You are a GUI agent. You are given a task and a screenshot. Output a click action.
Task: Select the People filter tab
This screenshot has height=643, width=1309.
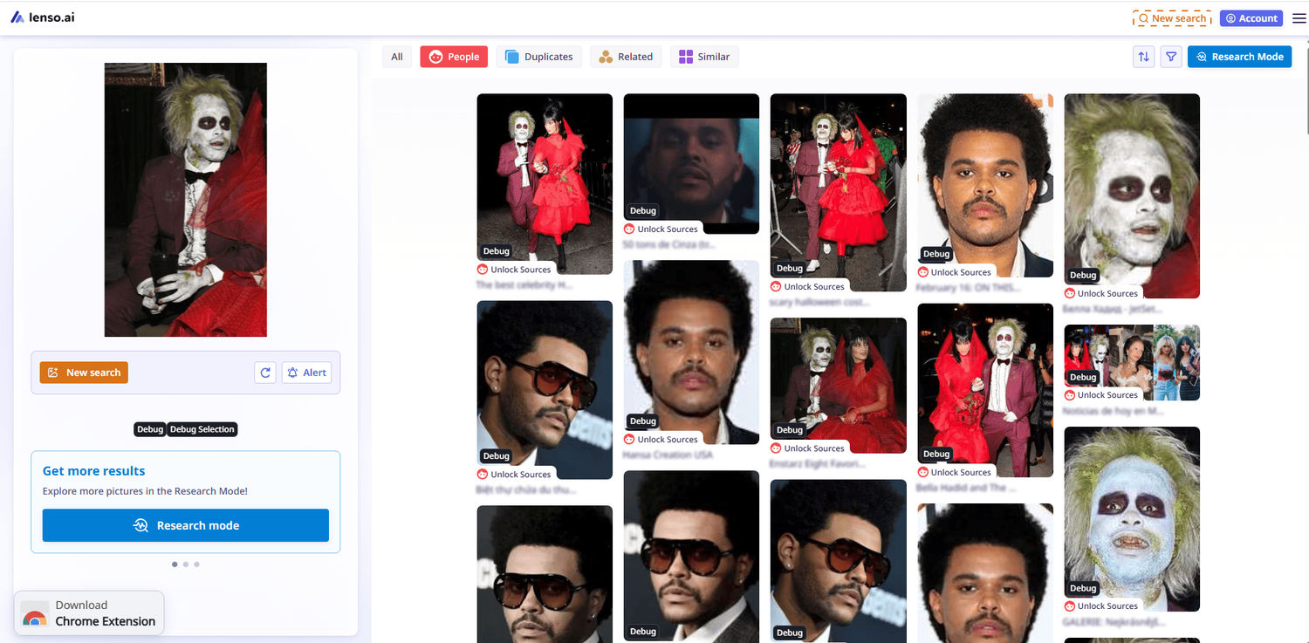(x=454, y=57)
